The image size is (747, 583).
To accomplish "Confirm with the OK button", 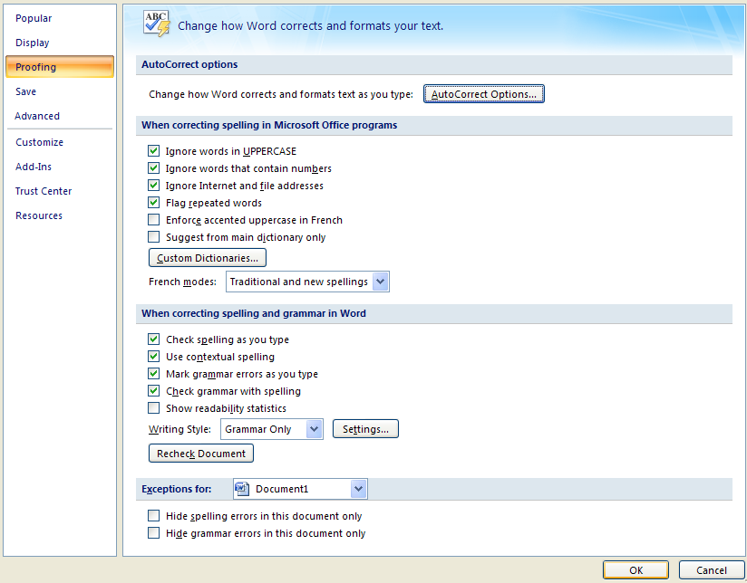I will [x=635, y=569].
